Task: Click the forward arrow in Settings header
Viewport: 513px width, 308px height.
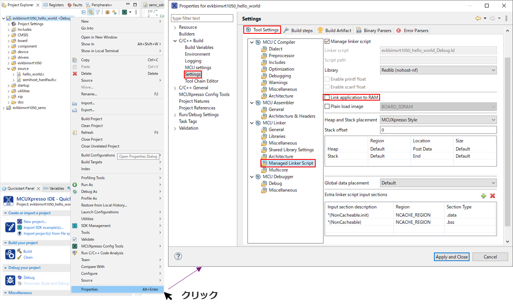Action: [x=493, y=18]
